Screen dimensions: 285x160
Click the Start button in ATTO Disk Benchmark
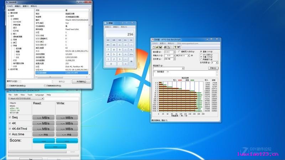(x=213, y=68)
